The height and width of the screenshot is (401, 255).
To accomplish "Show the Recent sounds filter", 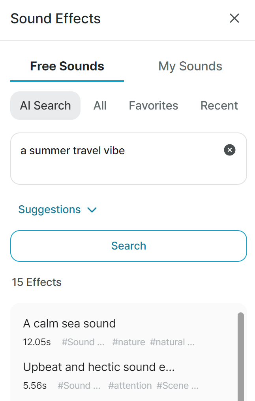I will [x=219, y=106].
